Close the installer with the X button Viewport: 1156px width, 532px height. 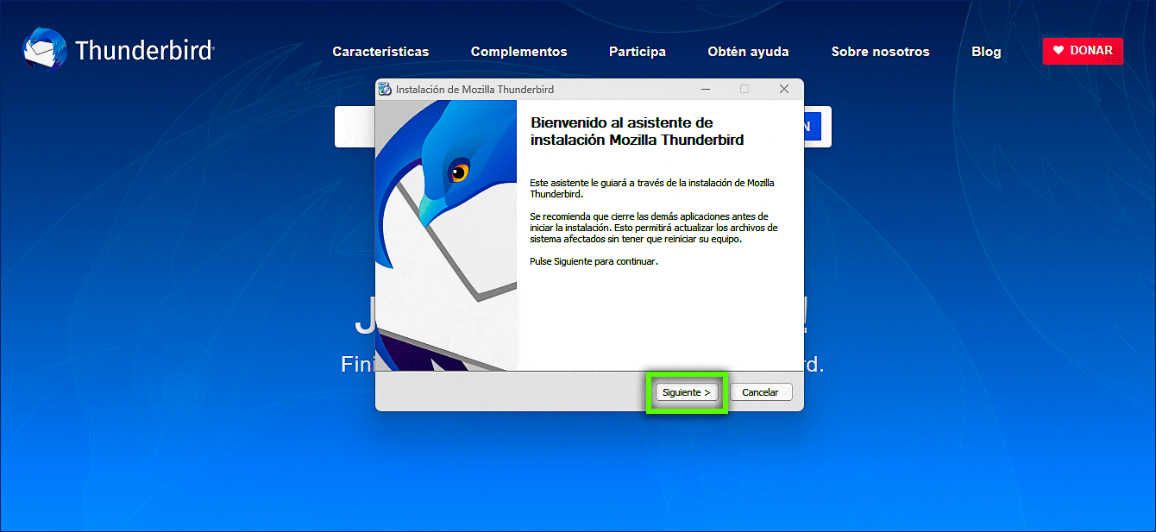pos(783,89)
